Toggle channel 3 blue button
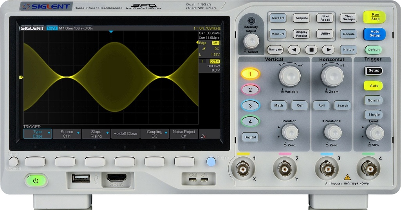 (x=250, y=105)
